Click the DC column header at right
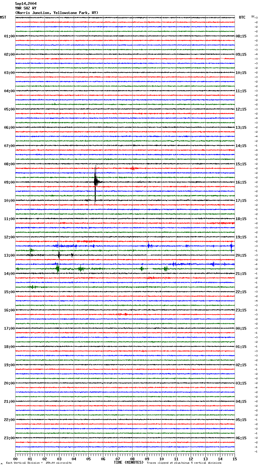Viewport: 259px width, 467px height. pyautogui.click(x=253, y=16)
